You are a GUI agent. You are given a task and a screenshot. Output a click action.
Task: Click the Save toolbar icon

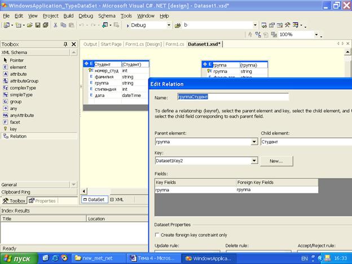click(x=38, y=25)
